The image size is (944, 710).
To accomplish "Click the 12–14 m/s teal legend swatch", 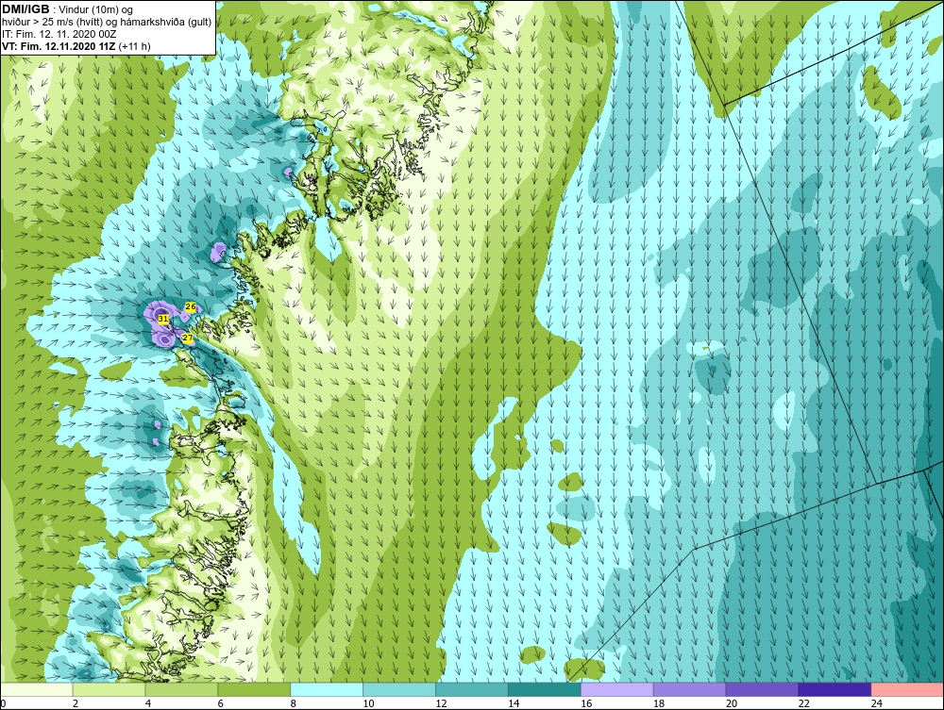I will (x=472, y=689).
